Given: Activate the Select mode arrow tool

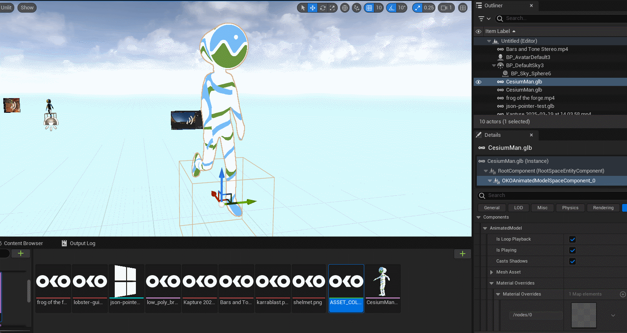Looking at the screenshot, I should click(x=303, y=8).
